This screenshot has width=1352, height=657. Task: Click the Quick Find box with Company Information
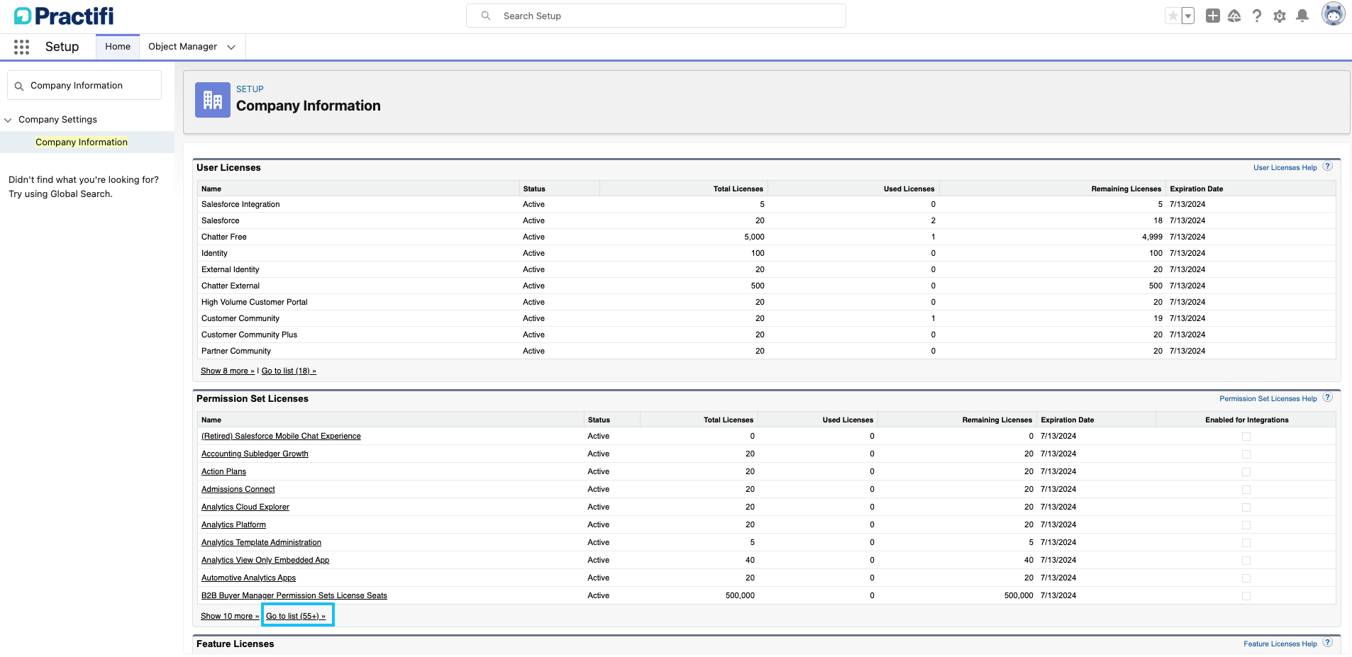tap(84, 85)
